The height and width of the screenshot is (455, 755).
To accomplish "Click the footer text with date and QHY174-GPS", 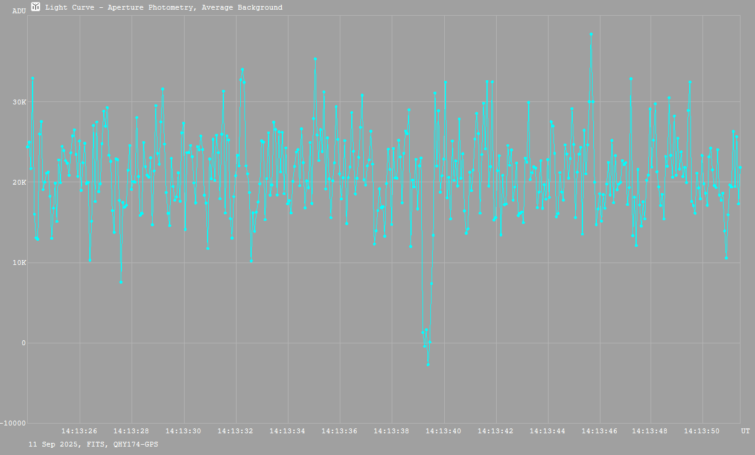I will click(x=94, y=444).
